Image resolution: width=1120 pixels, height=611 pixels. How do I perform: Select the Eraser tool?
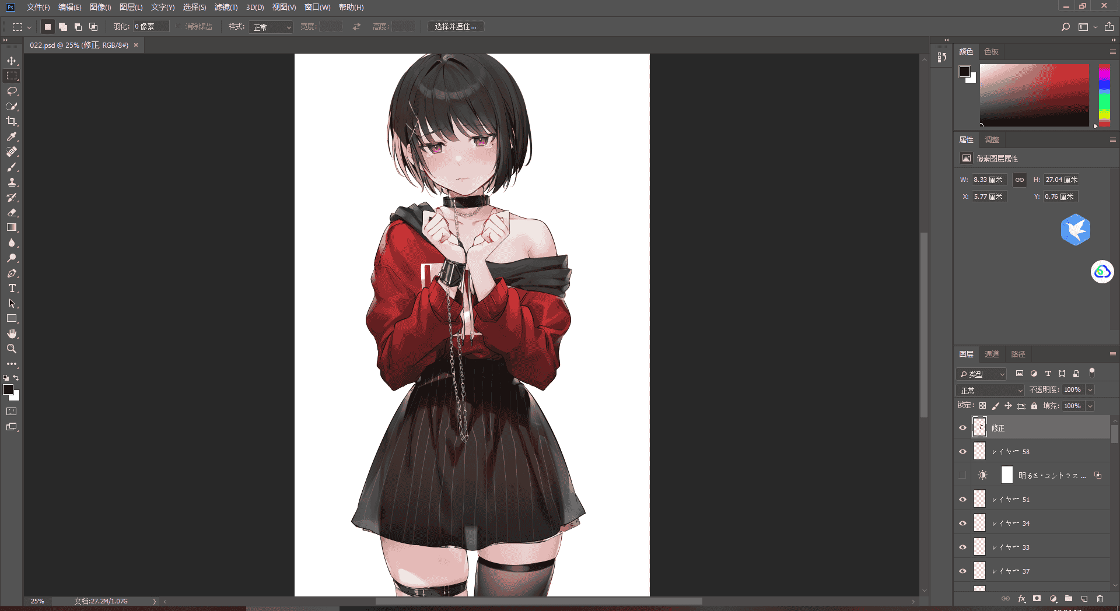12,212
